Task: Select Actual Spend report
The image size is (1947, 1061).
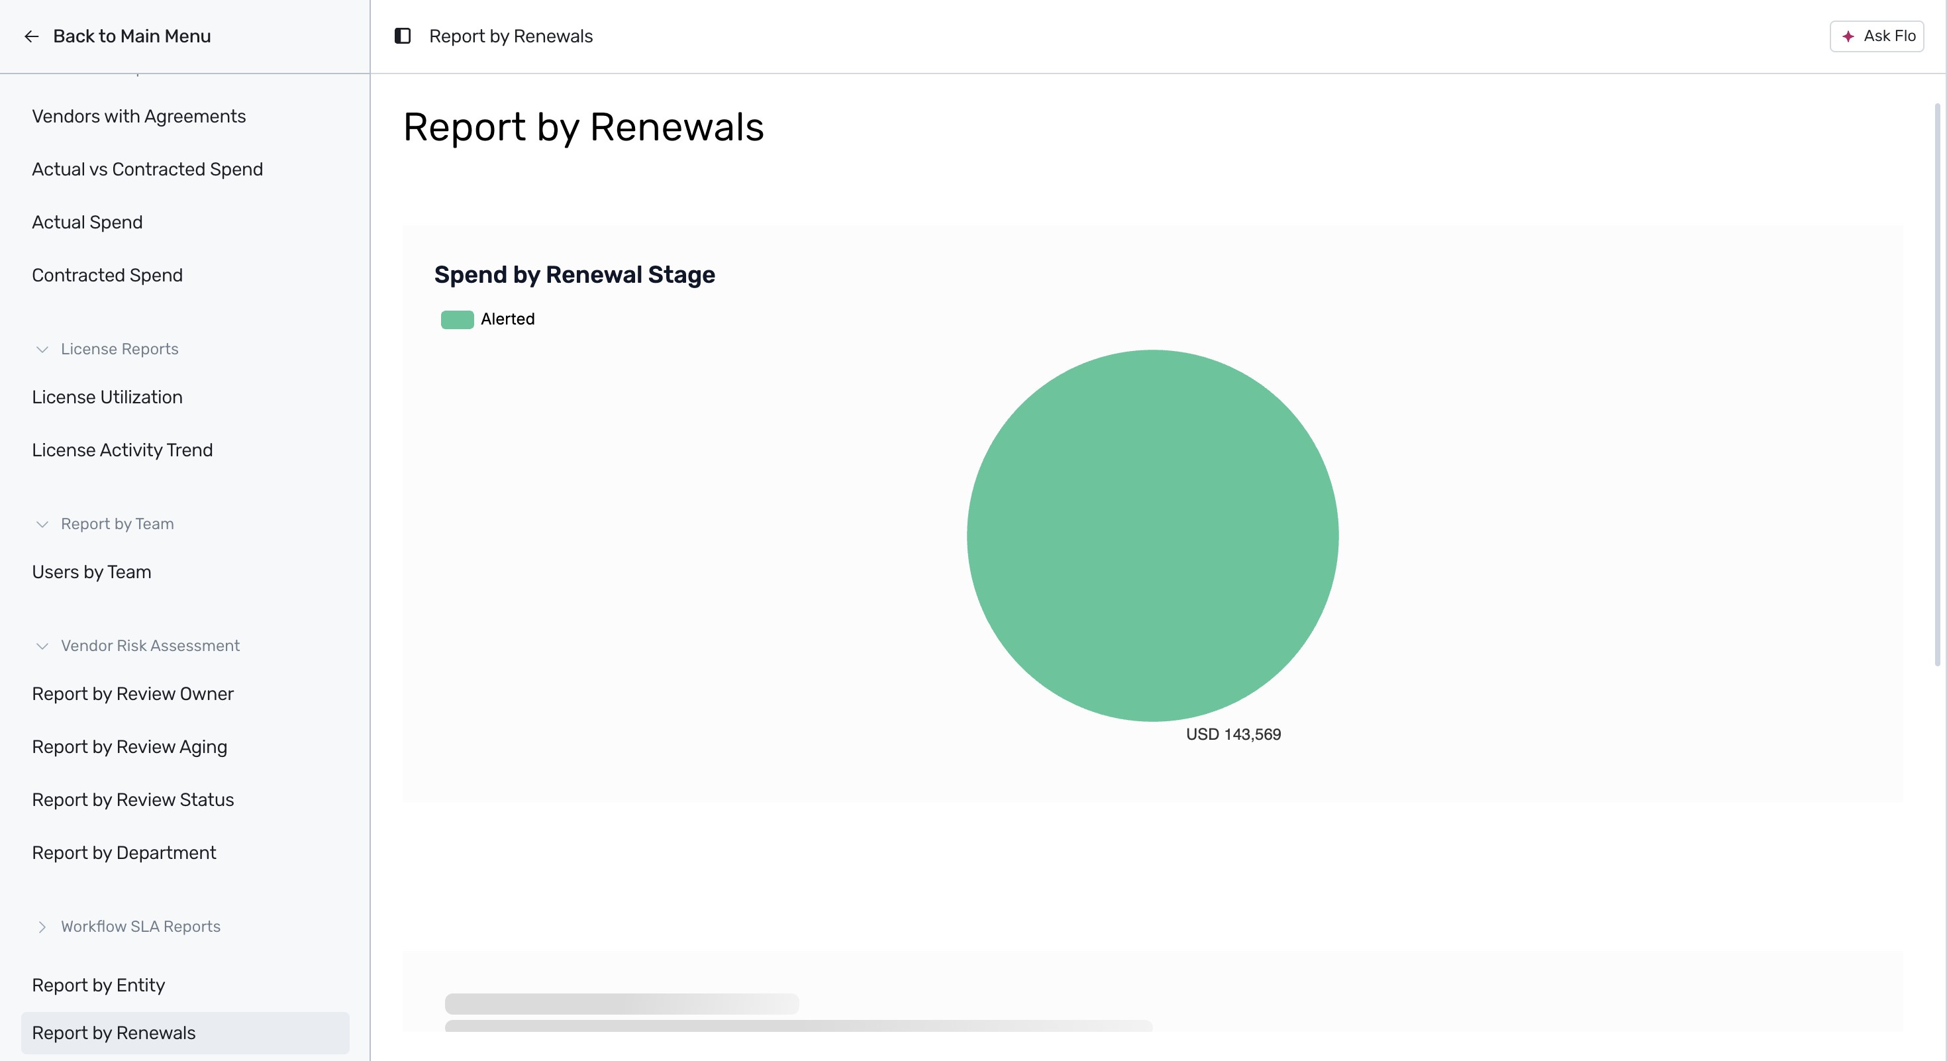Action: [x=87, y=222]
